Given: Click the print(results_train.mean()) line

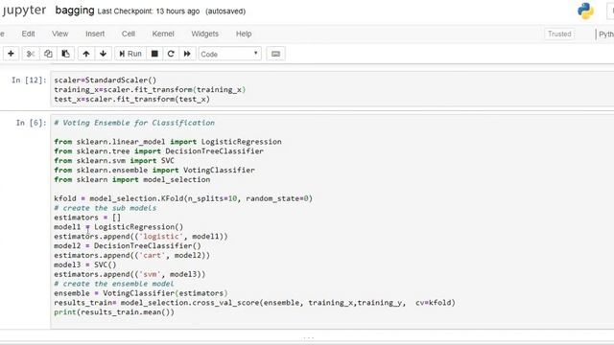Looking at the screenshot, I should [114, 312].
